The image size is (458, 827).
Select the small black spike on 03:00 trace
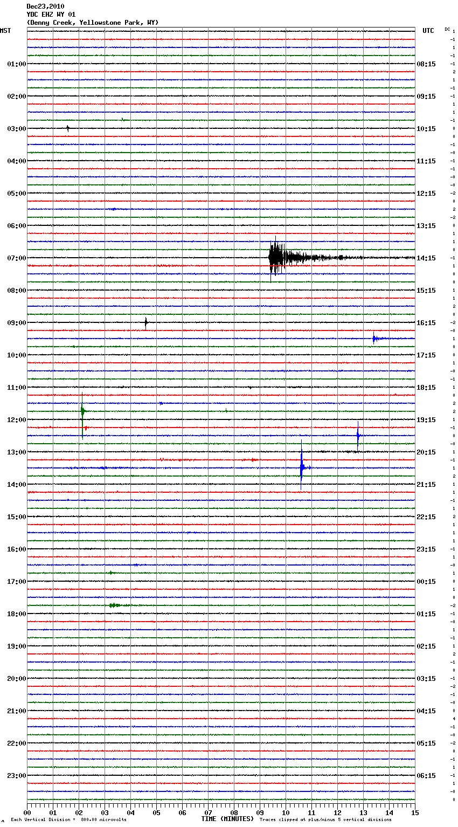pyautogui.click(x=68, y=128)
